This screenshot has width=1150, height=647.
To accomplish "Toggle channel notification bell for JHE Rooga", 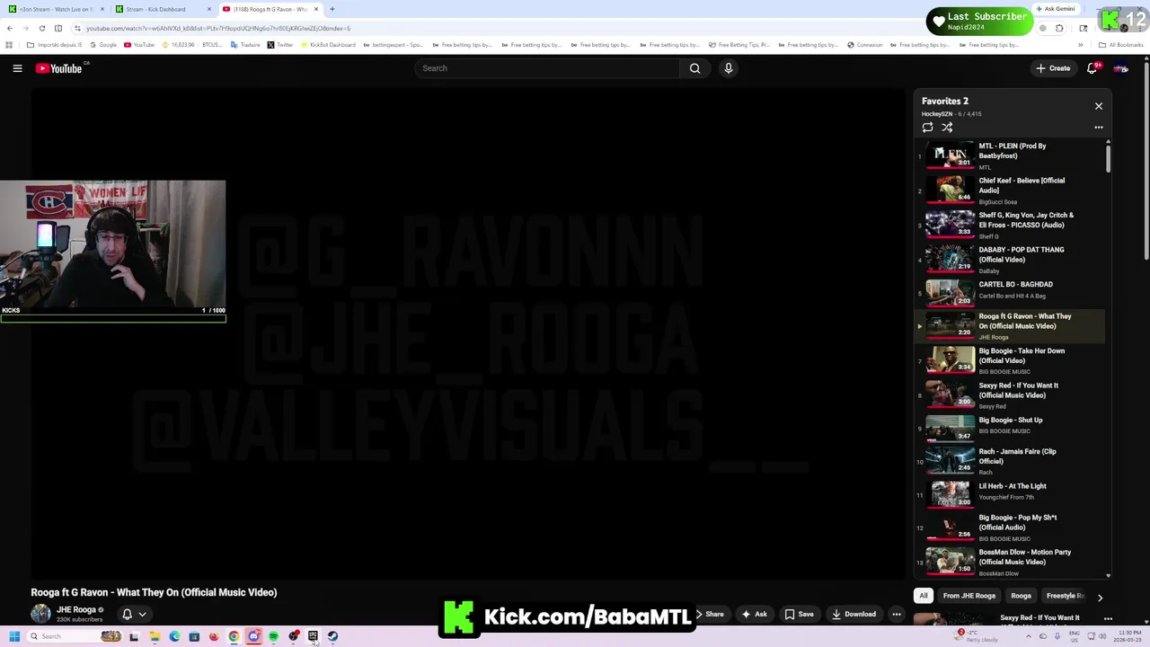I will tap(127, 615).
